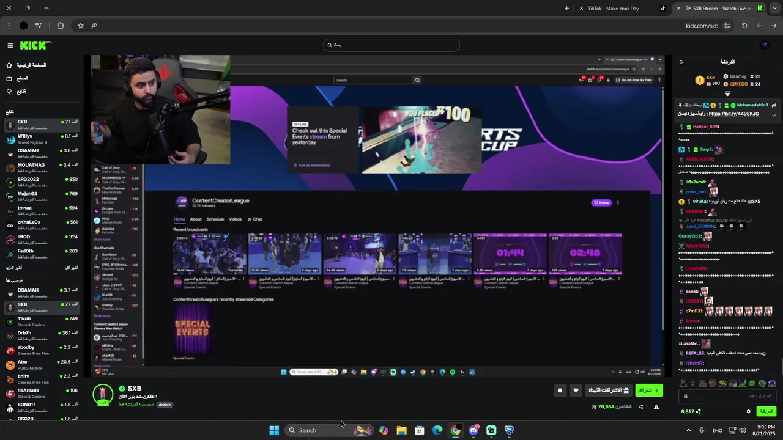Open zoom magnifier in address bar
The height and width of the screenshot is (440, 783).
point(94,26)
